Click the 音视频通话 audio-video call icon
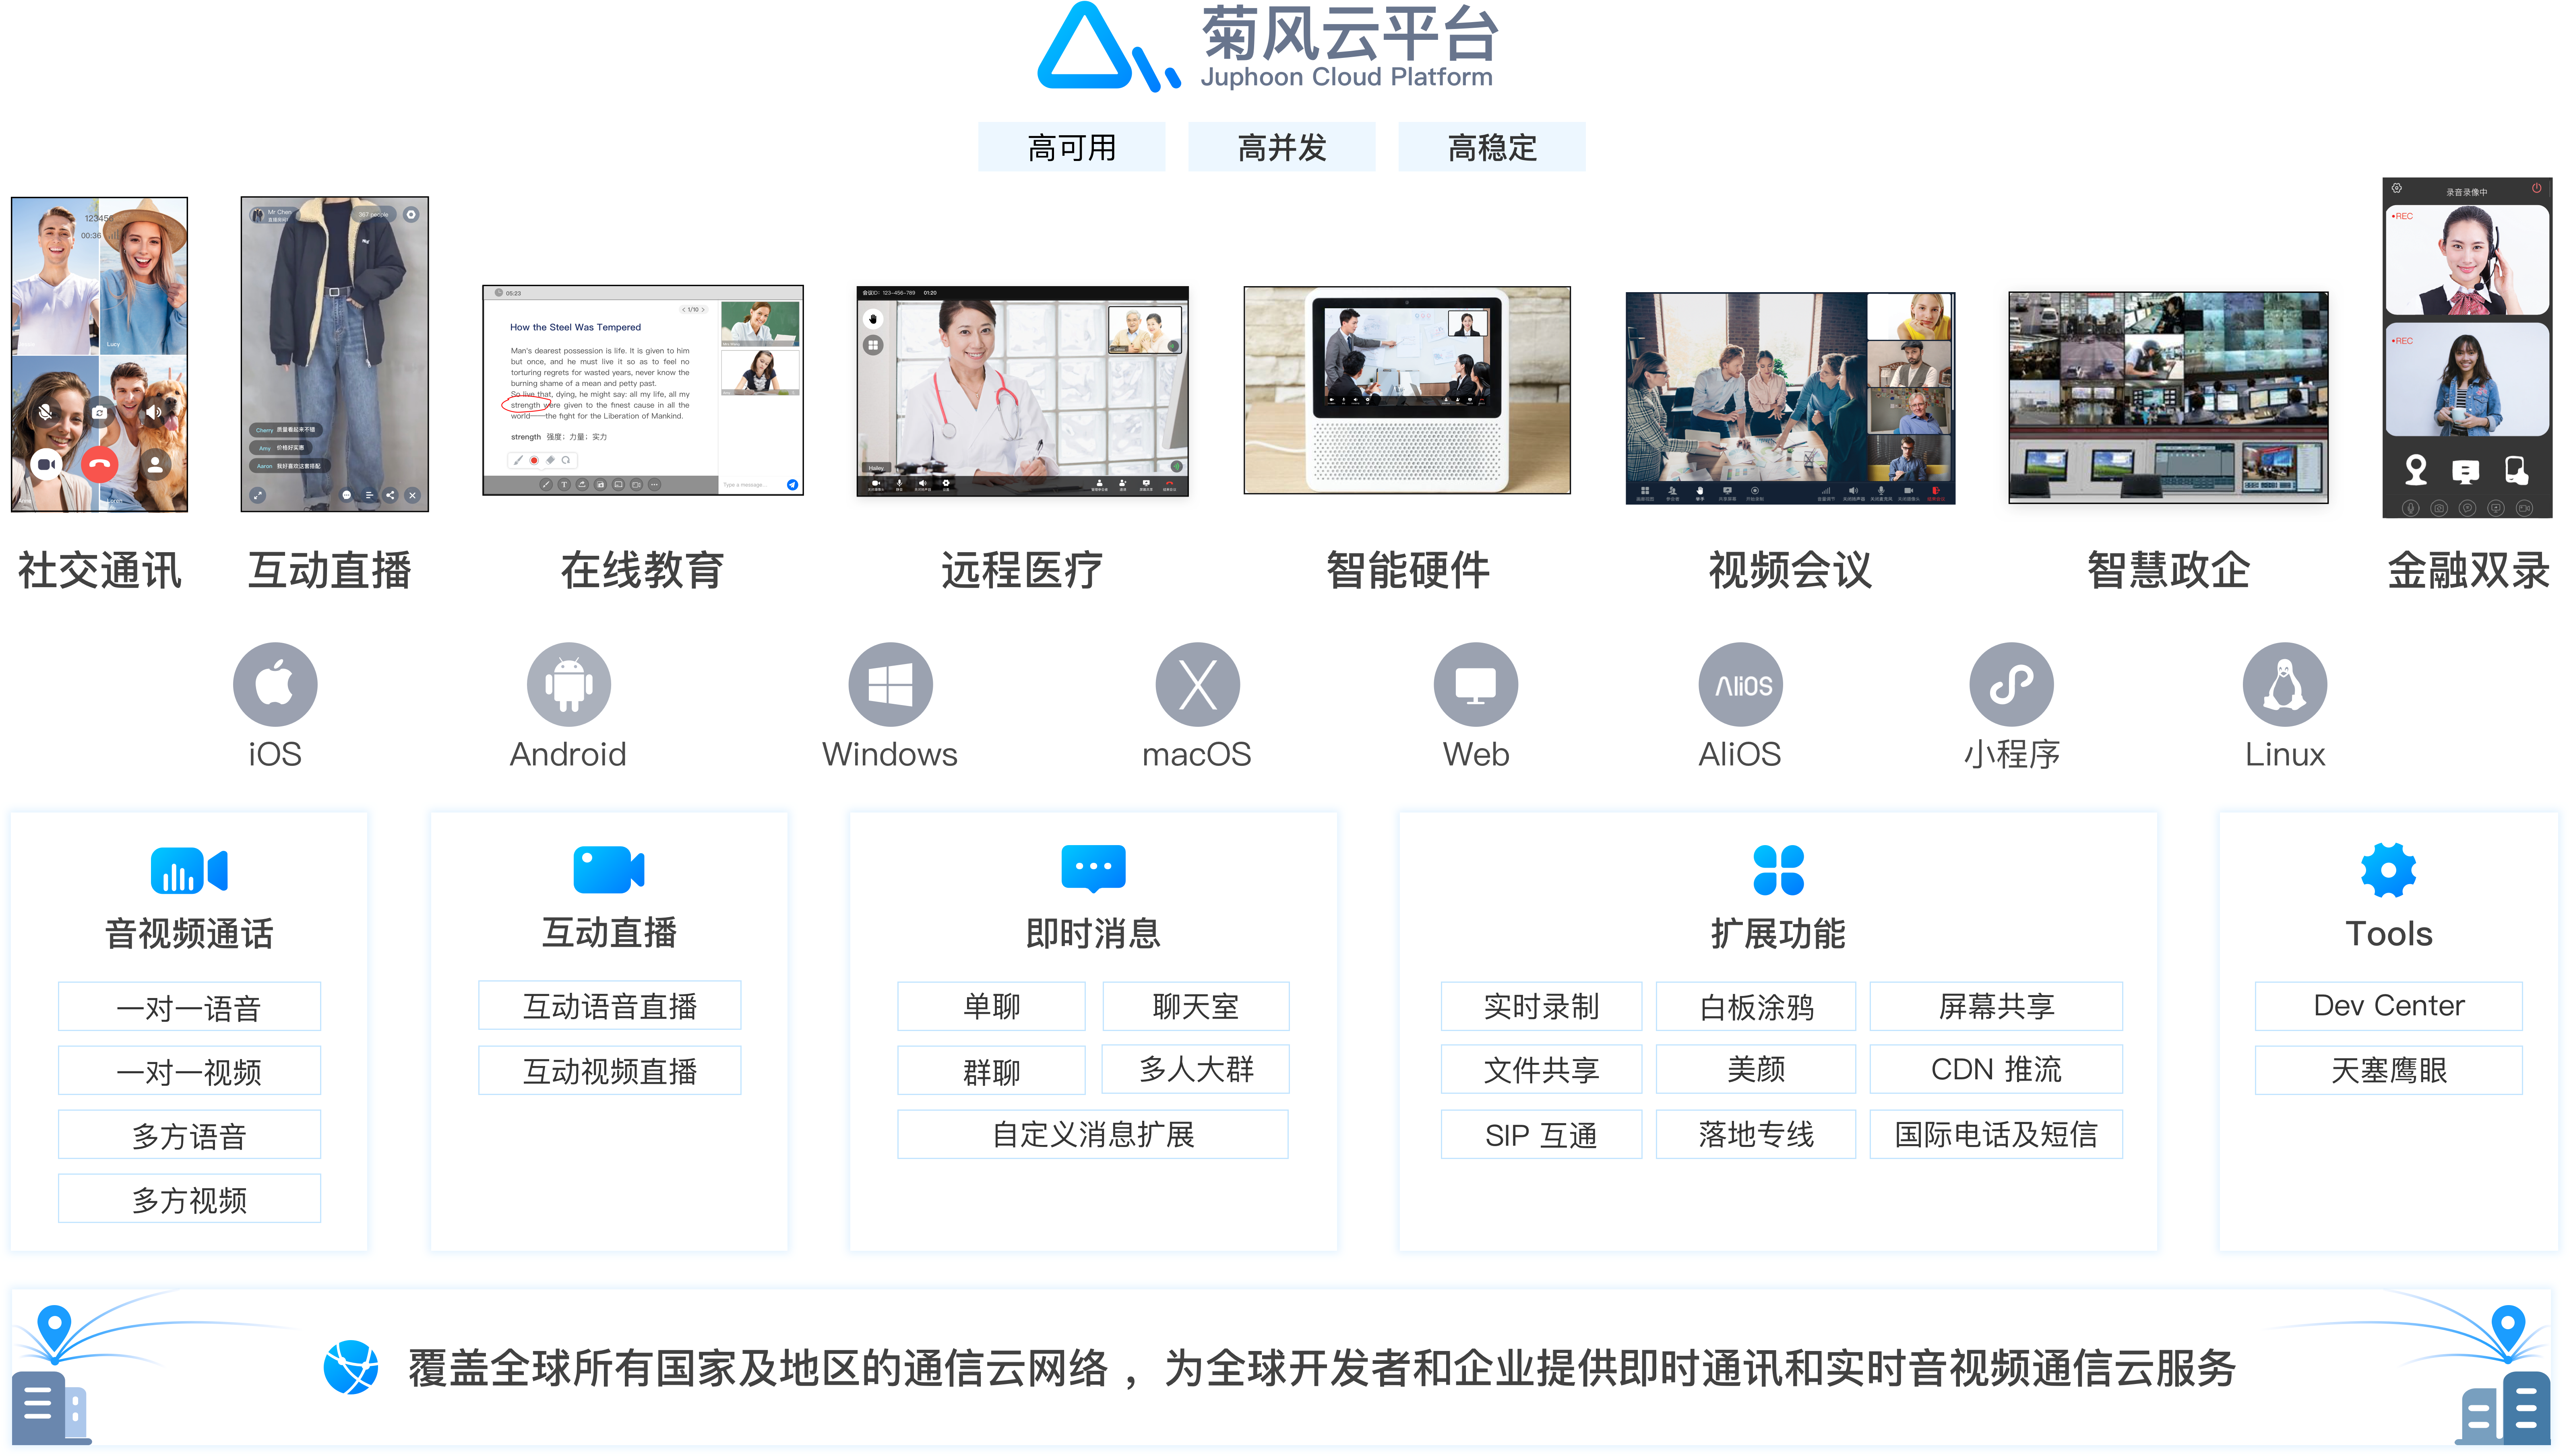The width and height of the screenshot is (2569, 1456). [189, 870]
